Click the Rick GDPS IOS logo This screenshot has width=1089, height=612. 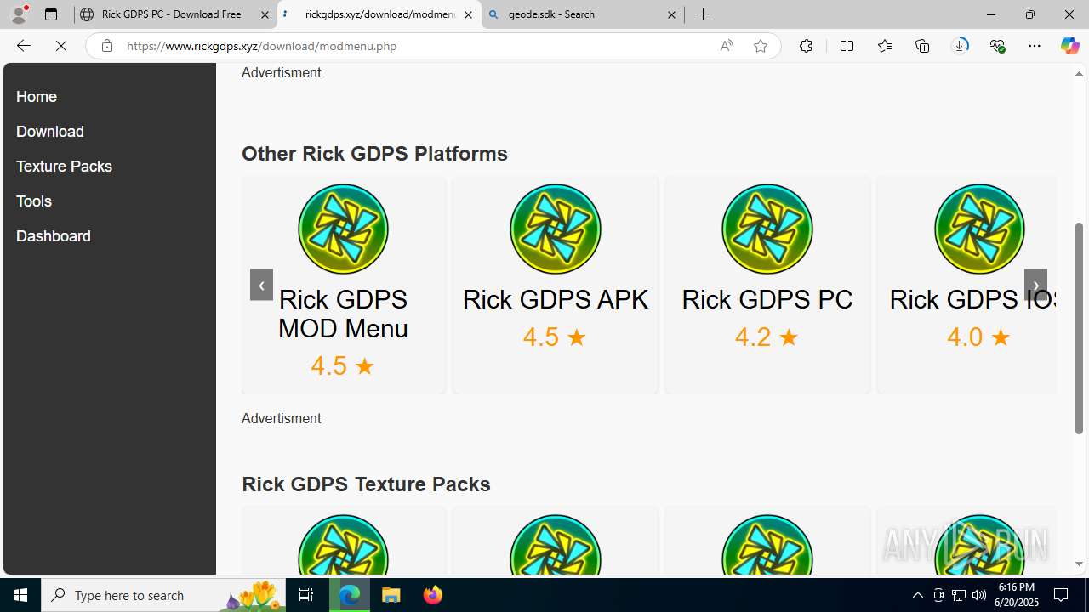click(979, 229)
